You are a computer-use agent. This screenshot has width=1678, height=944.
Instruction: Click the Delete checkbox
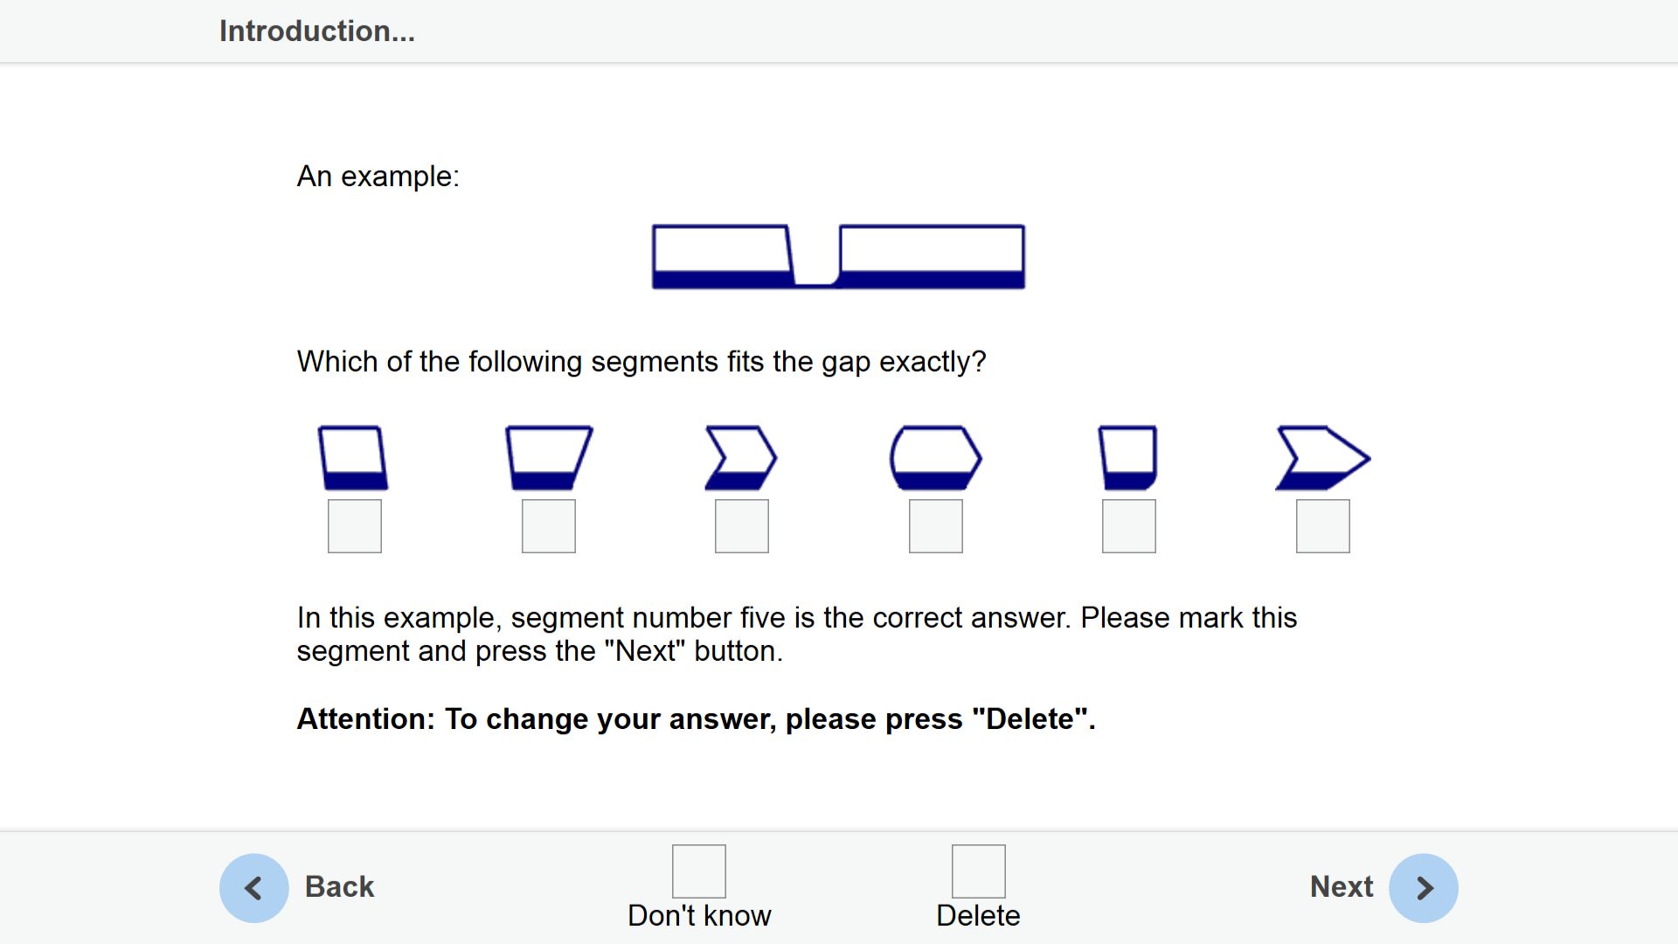pyautogui.click(x=979, y=871)
